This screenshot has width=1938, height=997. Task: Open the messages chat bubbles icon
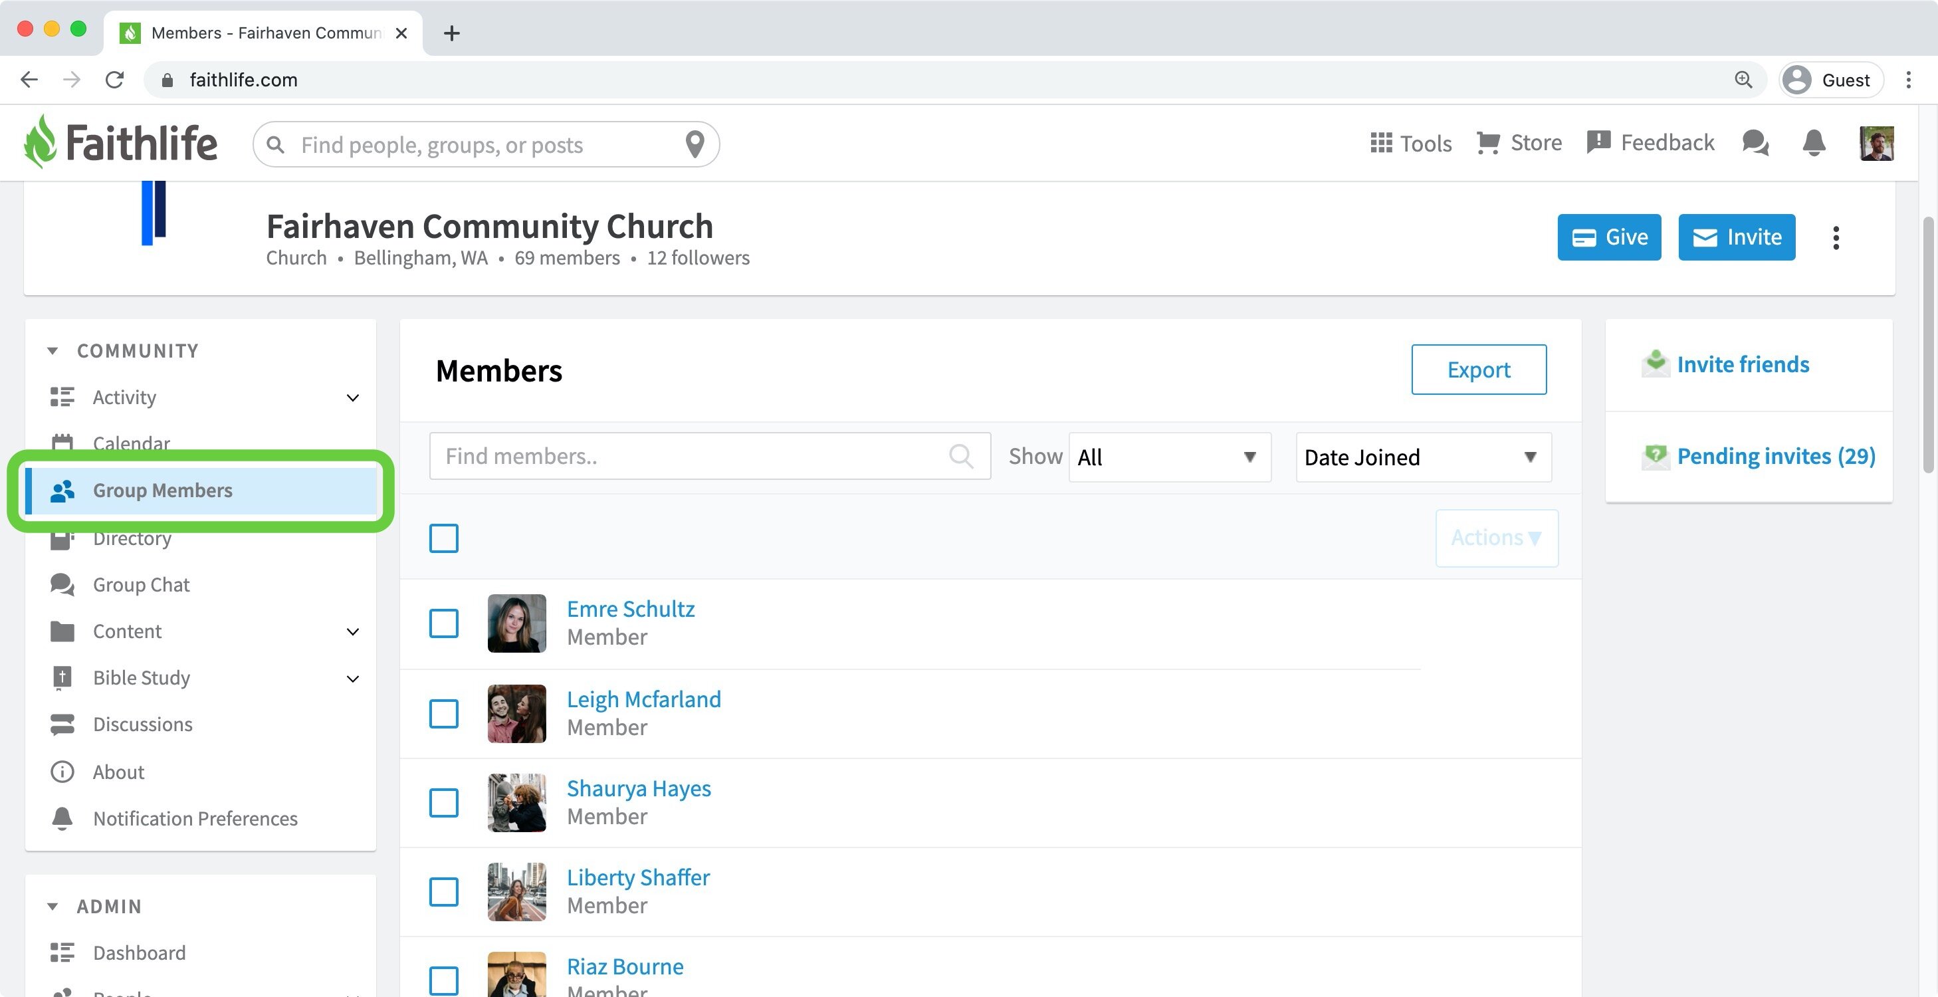(x=1755, y=143)
